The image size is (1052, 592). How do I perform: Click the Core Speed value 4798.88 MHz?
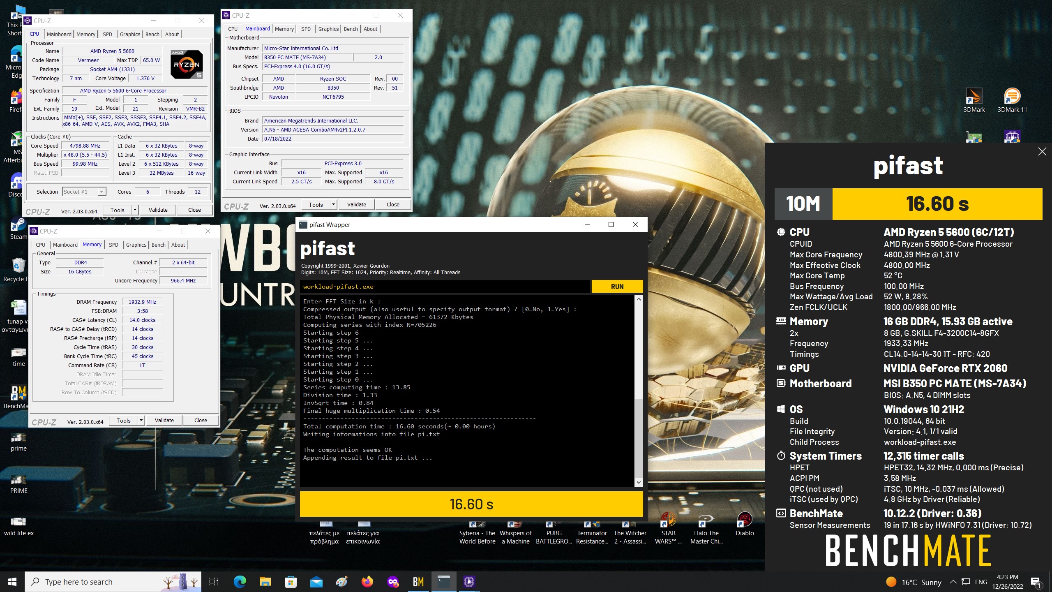tap(85, 146)
